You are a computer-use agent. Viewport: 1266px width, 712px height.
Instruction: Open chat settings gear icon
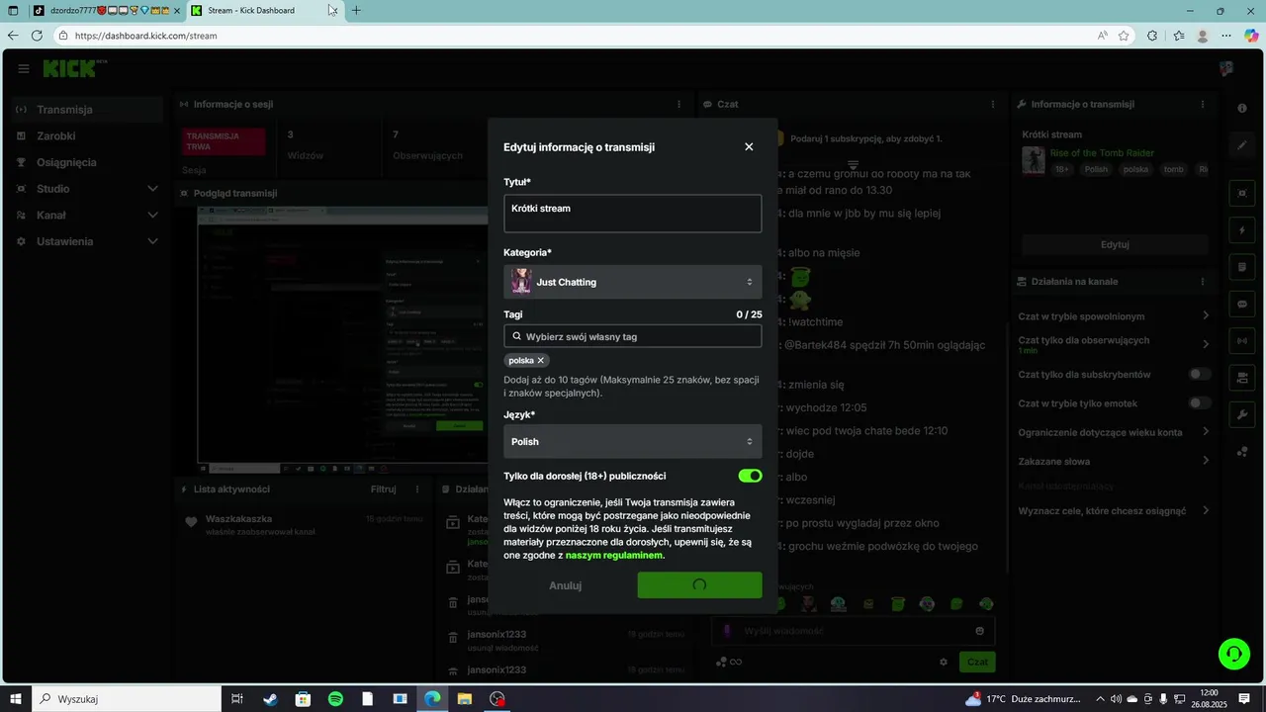pyautogui.click(x=944, y=662)
